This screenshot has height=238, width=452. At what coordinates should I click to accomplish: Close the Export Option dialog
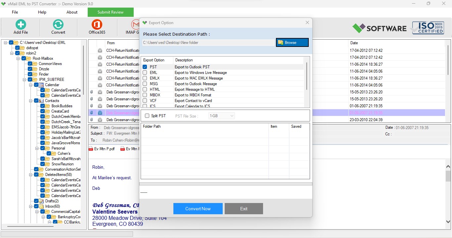click(307, 22)
